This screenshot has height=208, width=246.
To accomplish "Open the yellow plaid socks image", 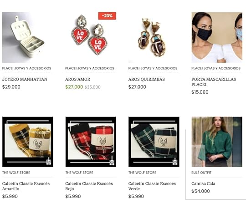I will tap(28, 142).
